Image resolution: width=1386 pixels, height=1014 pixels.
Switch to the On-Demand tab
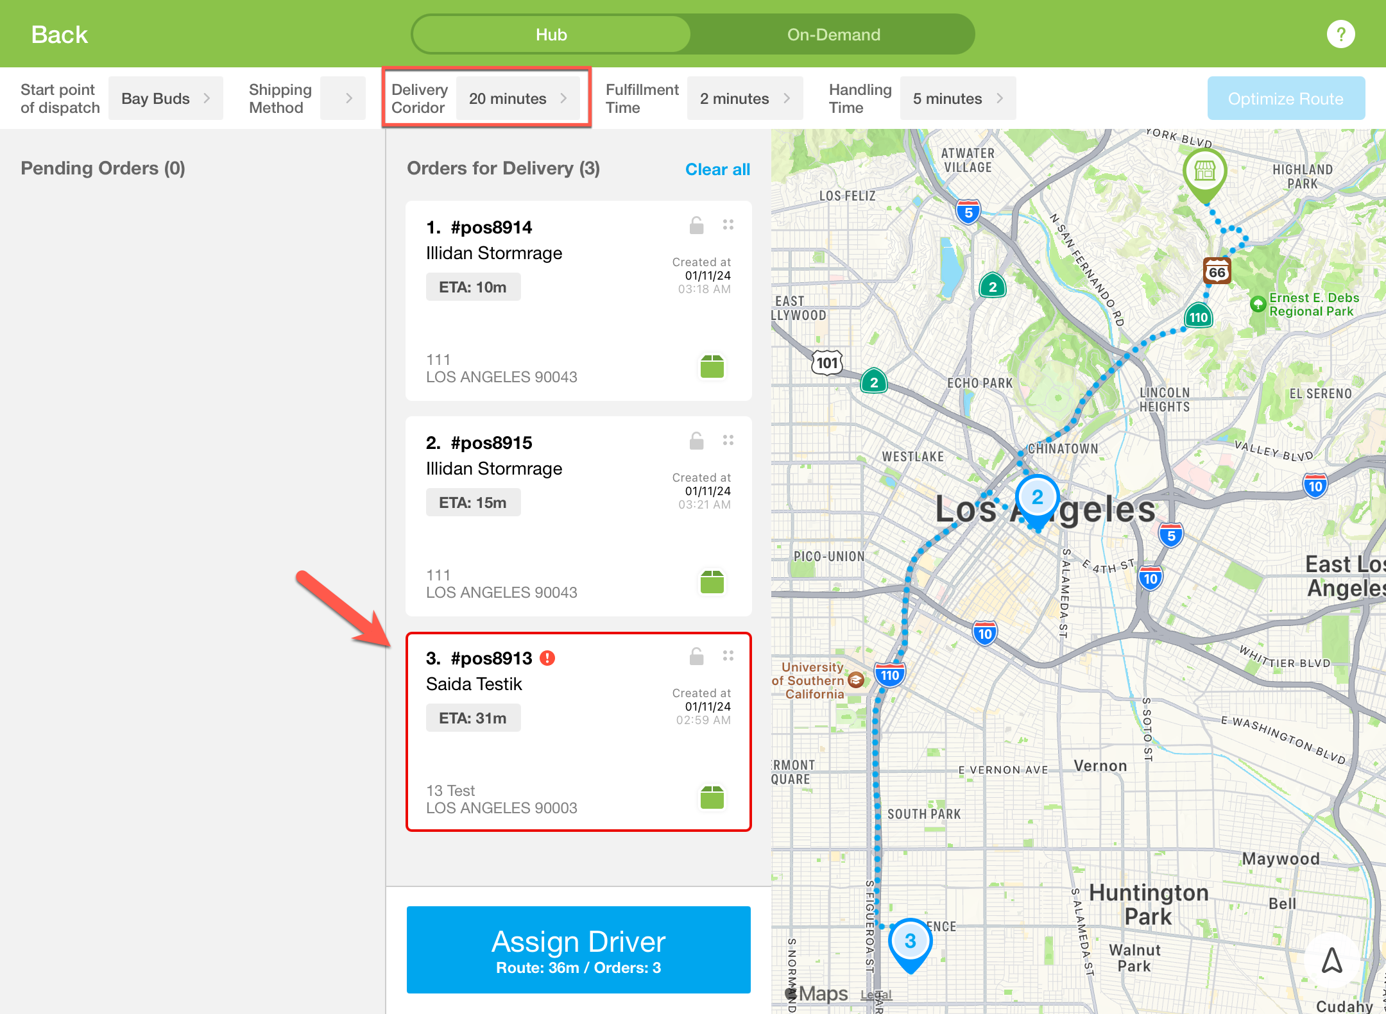point(834,35)
